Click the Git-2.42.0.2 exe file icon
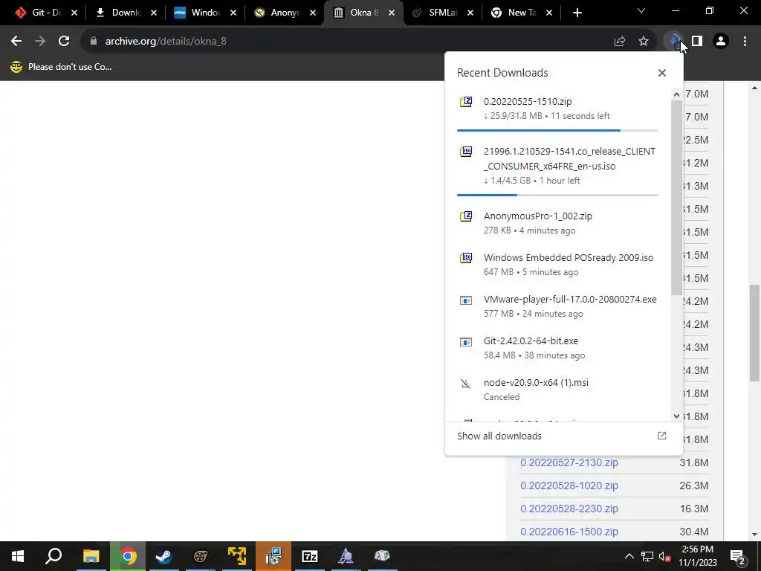 click(x=466, y=342)
